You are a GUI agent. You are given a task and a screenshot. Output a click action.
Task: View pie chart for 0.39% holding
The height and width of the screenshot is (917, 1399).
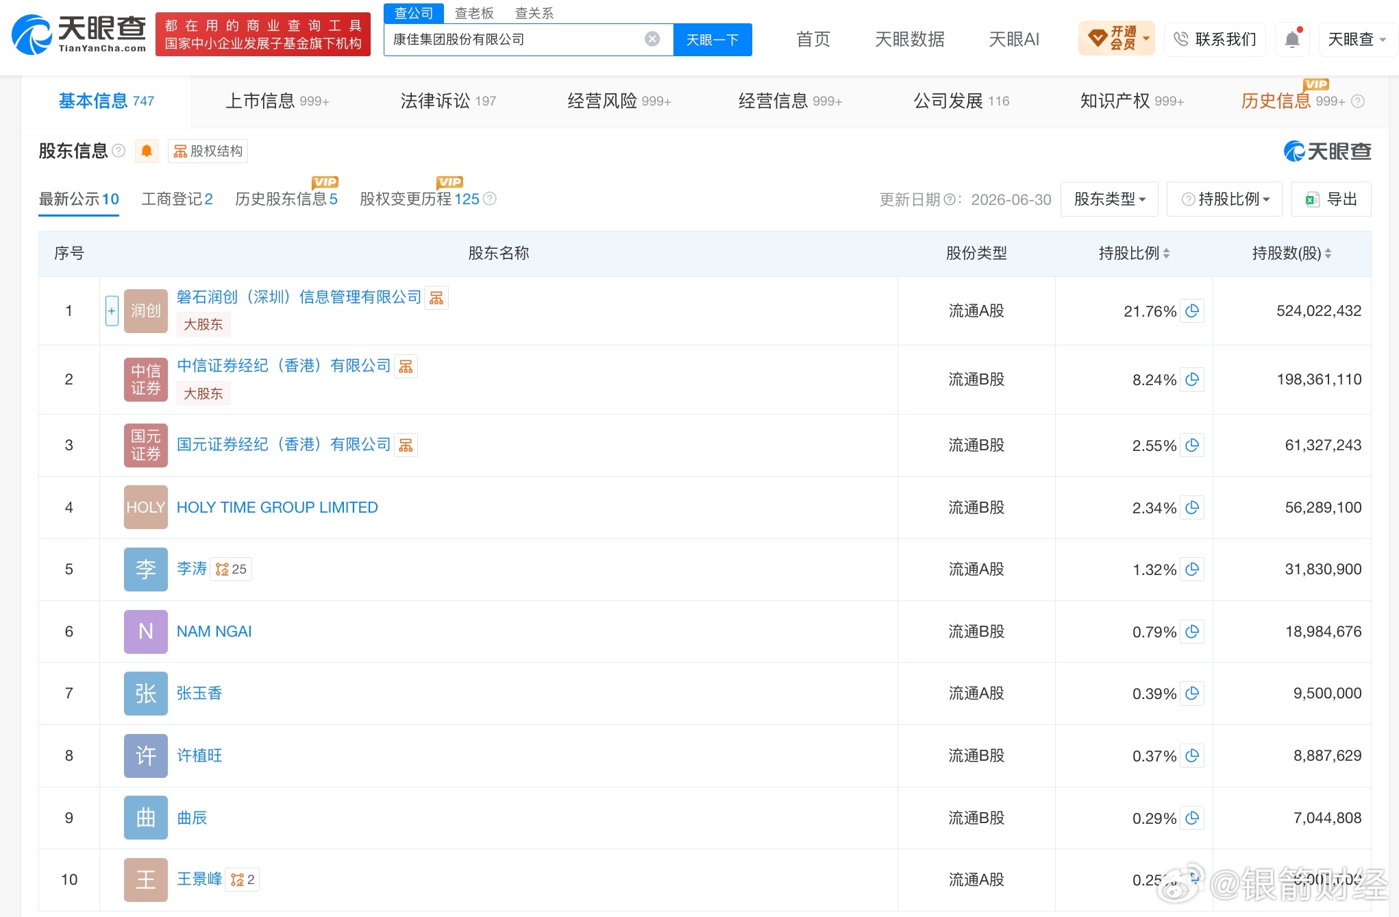coord(1192,694)
